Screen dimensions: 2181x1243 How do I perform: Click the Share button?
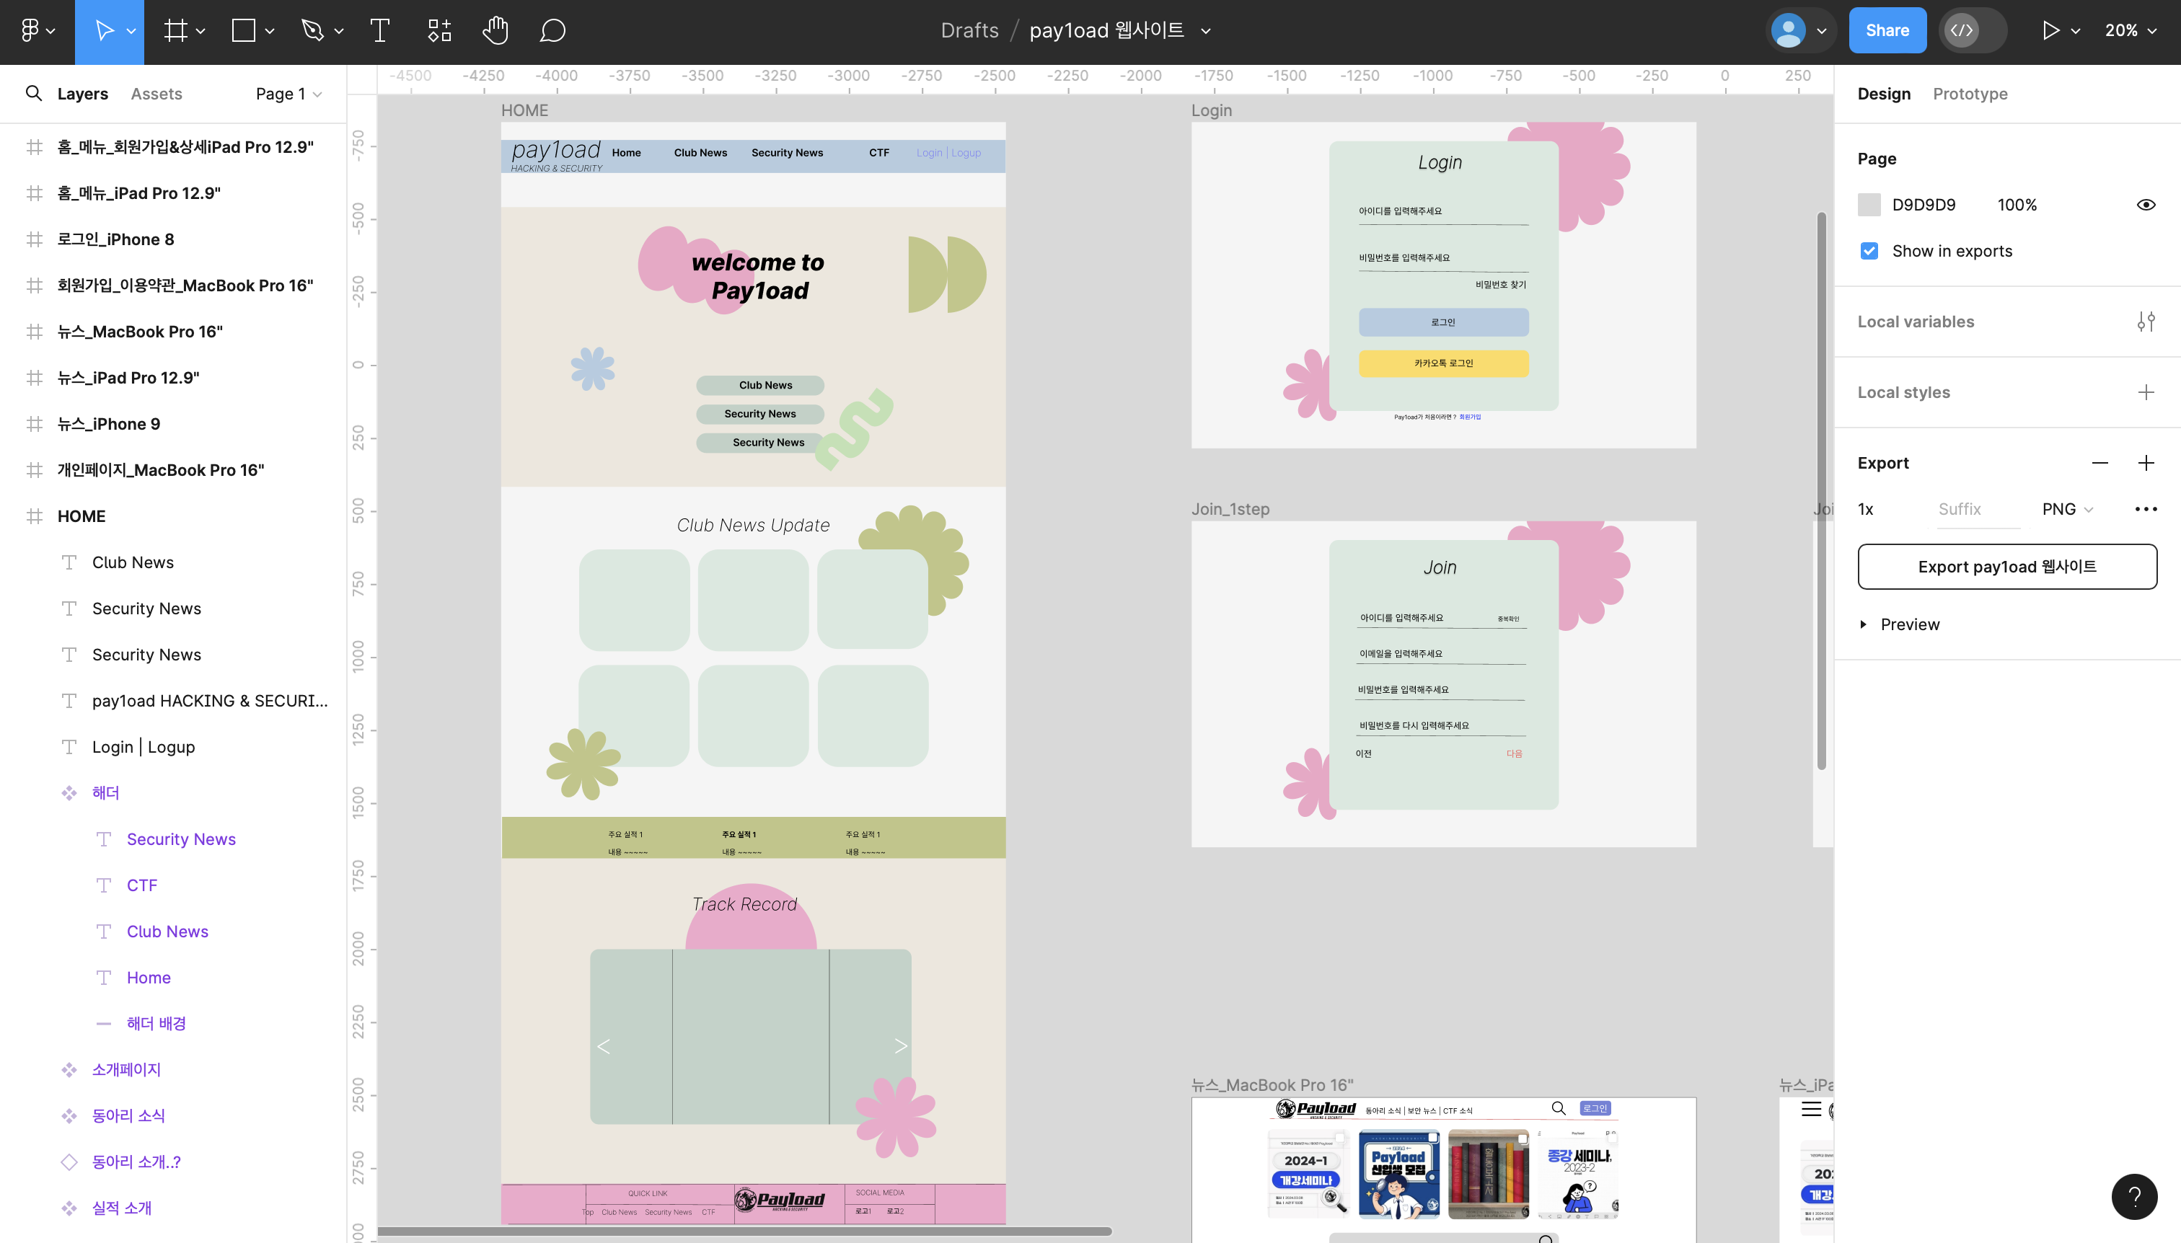click(x=1887, y=31)
